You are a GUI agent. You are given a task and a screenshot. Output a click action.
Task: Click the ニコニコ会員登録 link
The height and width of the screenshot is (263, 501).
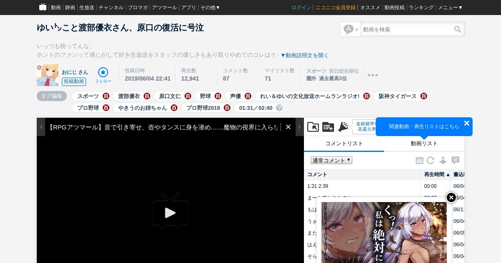point(336,8)
